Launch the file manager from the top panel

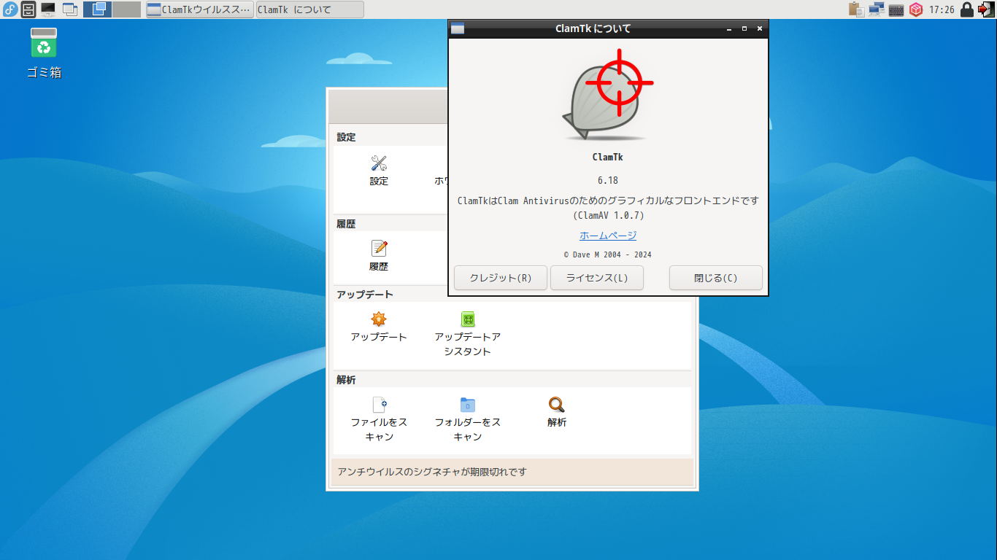[x=28, y=9]
